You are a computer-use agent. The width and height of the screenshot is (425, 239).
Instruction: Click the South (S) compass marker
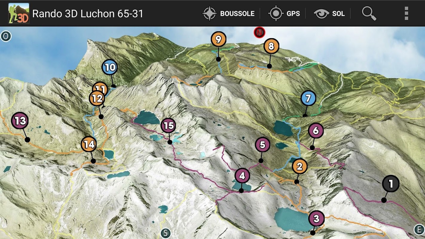pos(166,233)
